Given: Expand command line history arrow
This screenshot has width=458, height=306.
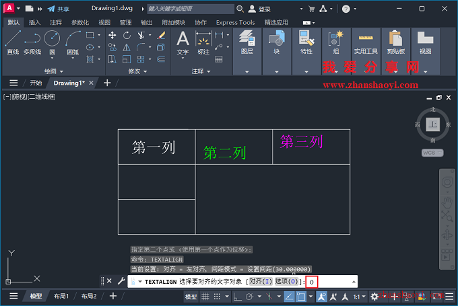Looking at the screenshot, I should (354, 282).
